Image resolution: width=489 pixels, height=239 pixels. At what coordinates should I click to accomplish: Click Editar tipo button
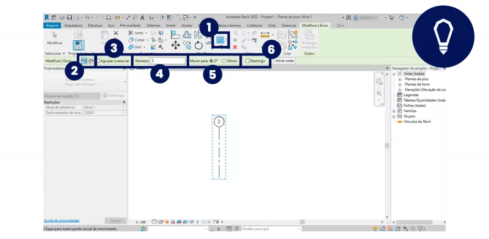tap(114, 96)
